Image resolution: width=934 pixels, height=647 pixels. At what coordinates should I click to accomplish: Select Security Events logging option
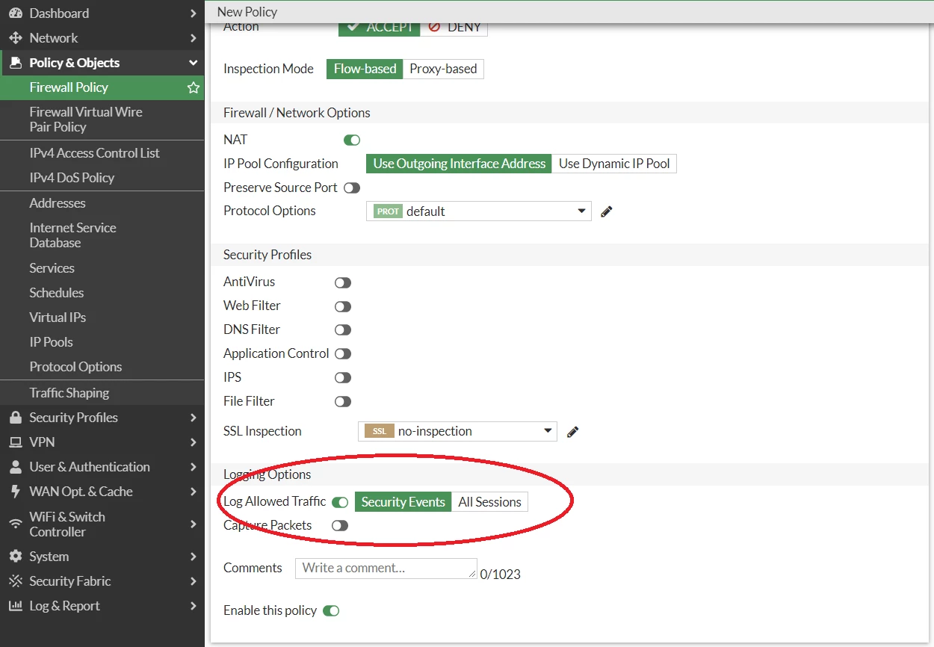[403, 502]
